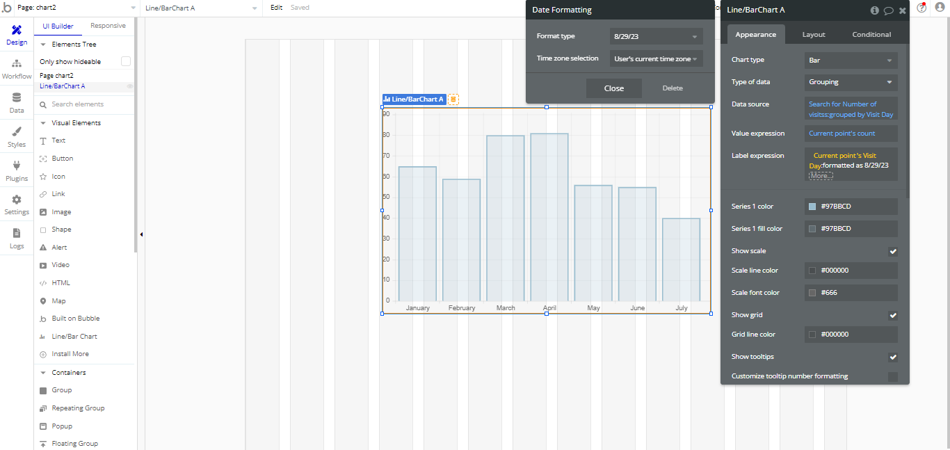
Task: Click the data source badge on chart label
Action: (453, 99)
